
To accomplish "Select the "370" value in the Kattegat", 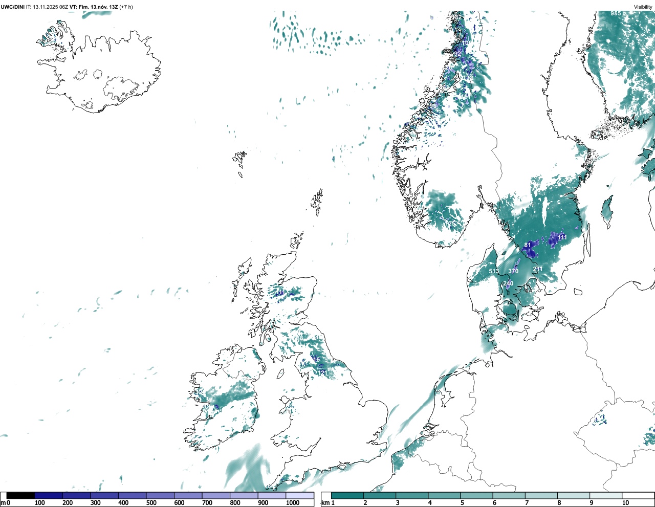I will tap(513, 272).
